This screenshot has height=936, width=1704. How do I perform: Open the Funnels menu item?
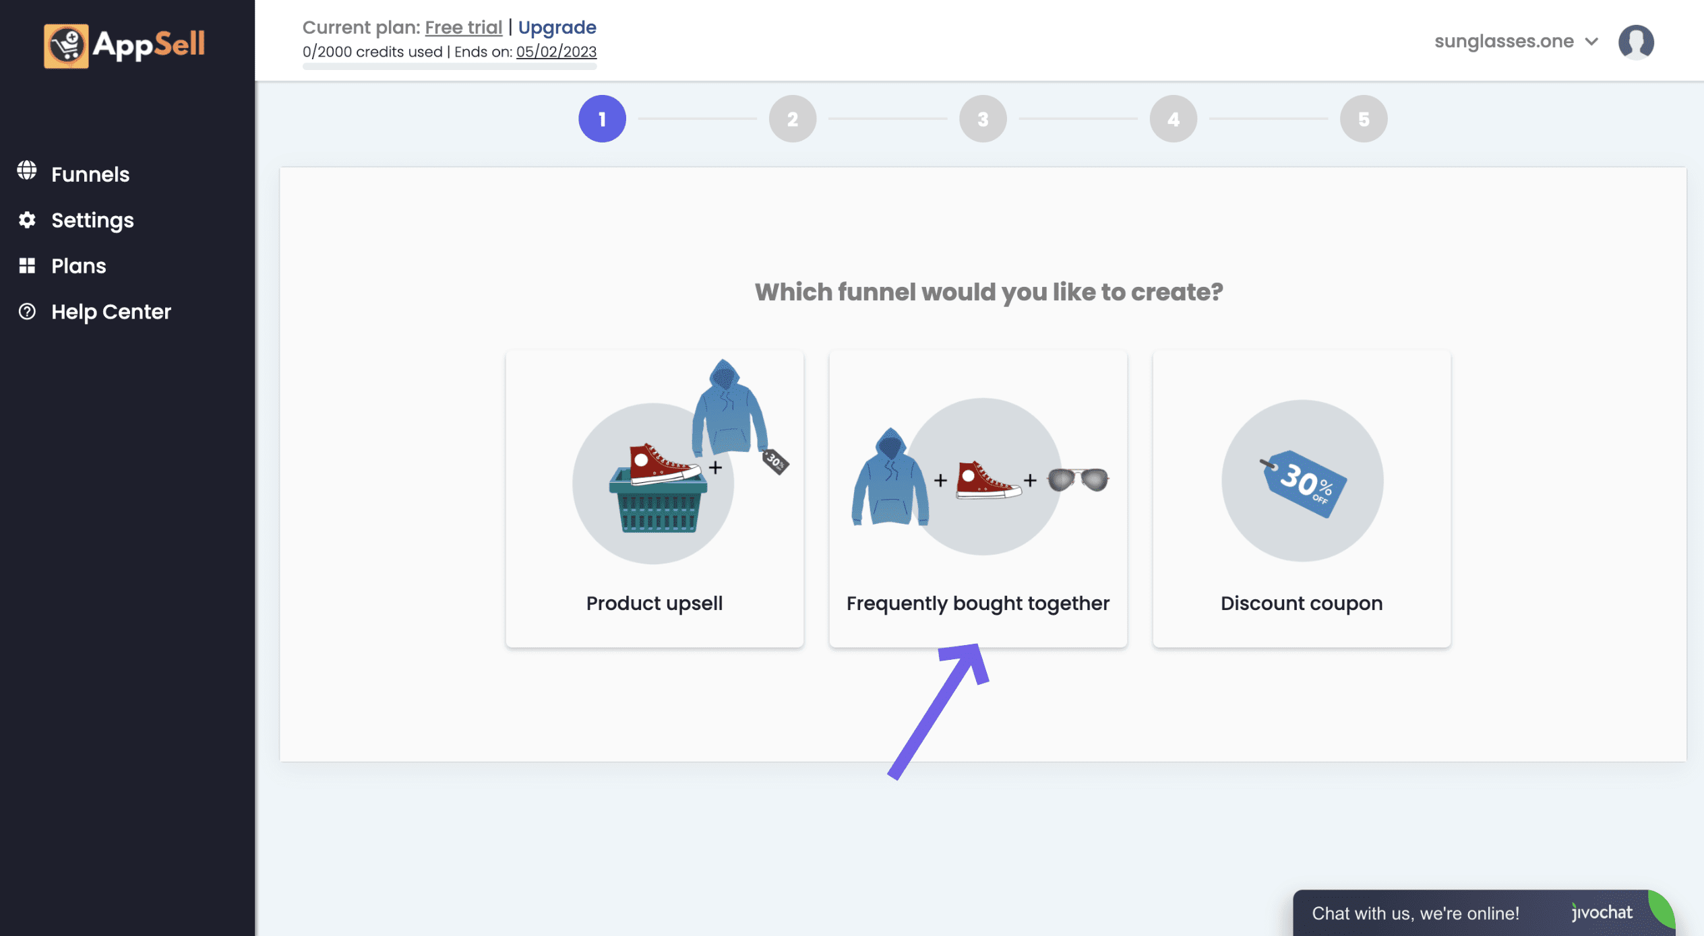[90, 174]
